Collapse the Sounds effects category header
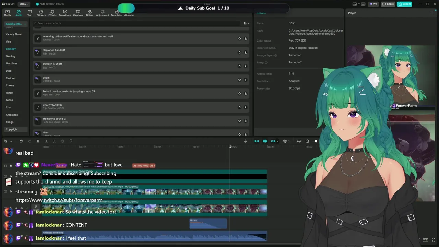 [x=16, y=24]
